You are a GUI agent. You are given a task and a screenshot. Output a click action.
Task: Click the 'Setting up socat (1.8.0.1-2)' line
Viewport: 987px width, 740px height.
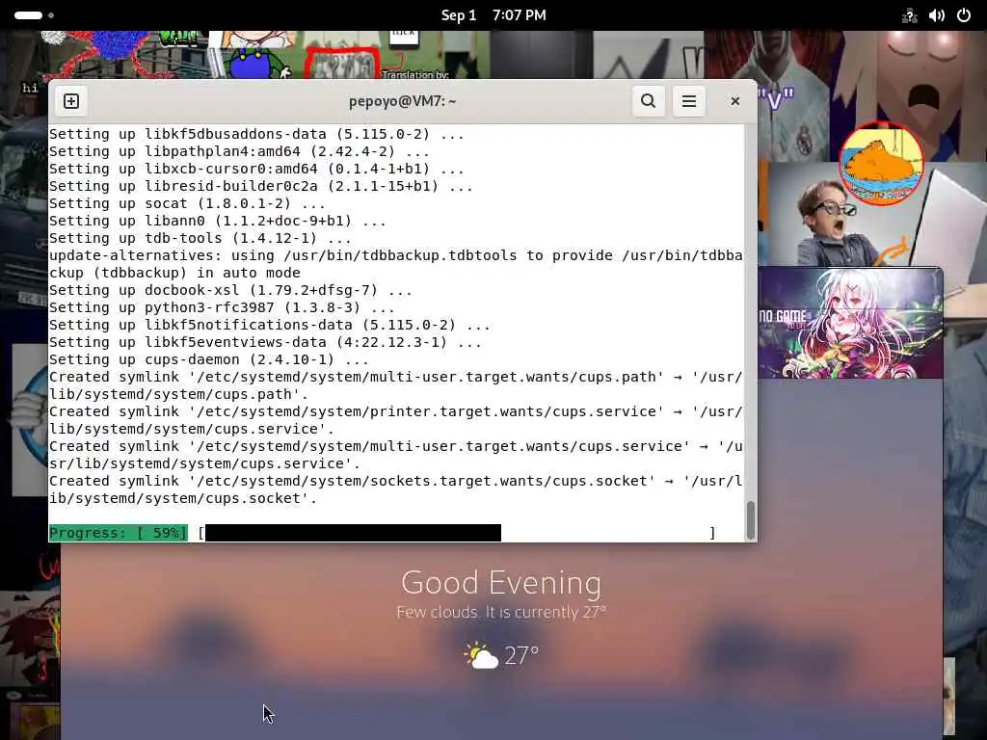point(187,204)
